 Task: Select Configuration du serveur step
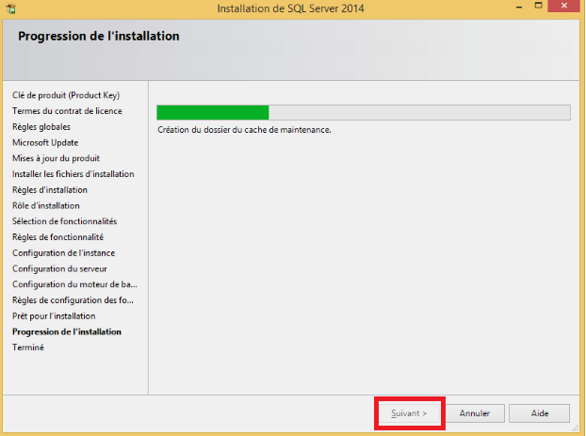[59, 269]
